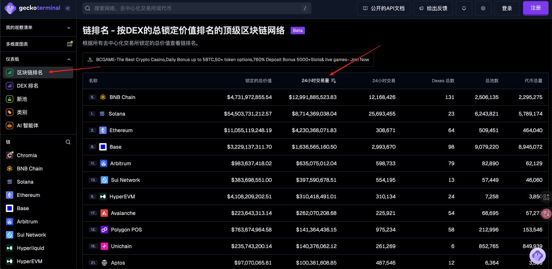Click the Avalanche icon in the table row
Screen dimensions: 552x269
(104, 213)
